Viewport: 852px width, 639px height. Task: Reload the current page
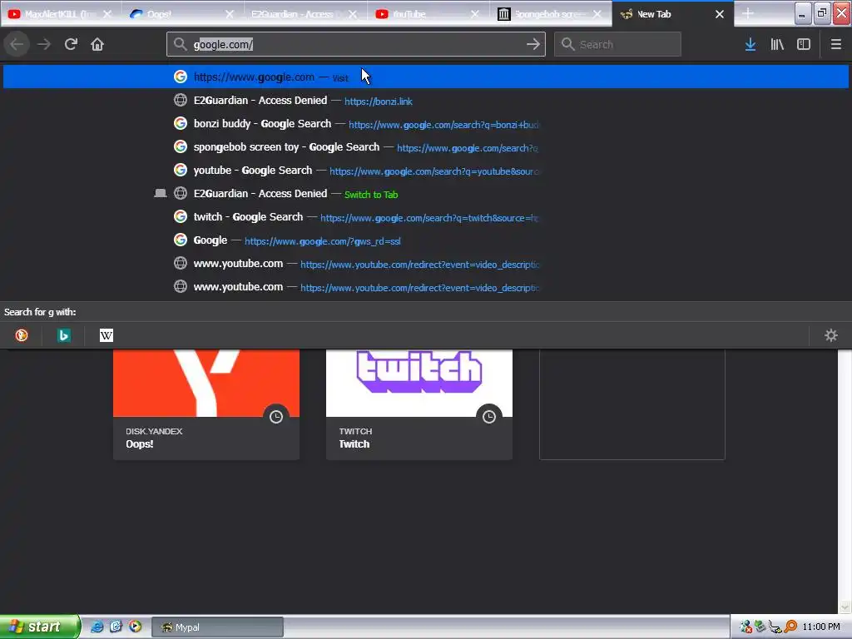[x=71, y=45]
